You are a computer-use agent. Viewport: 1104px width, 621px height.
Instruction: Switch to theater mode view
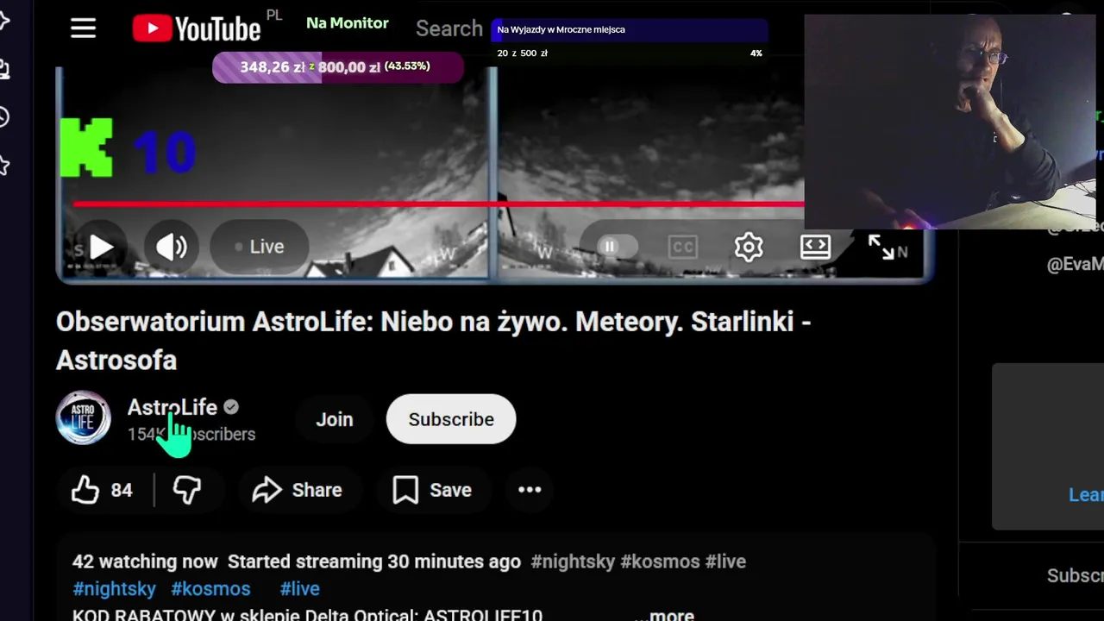(x=815, y=247)
